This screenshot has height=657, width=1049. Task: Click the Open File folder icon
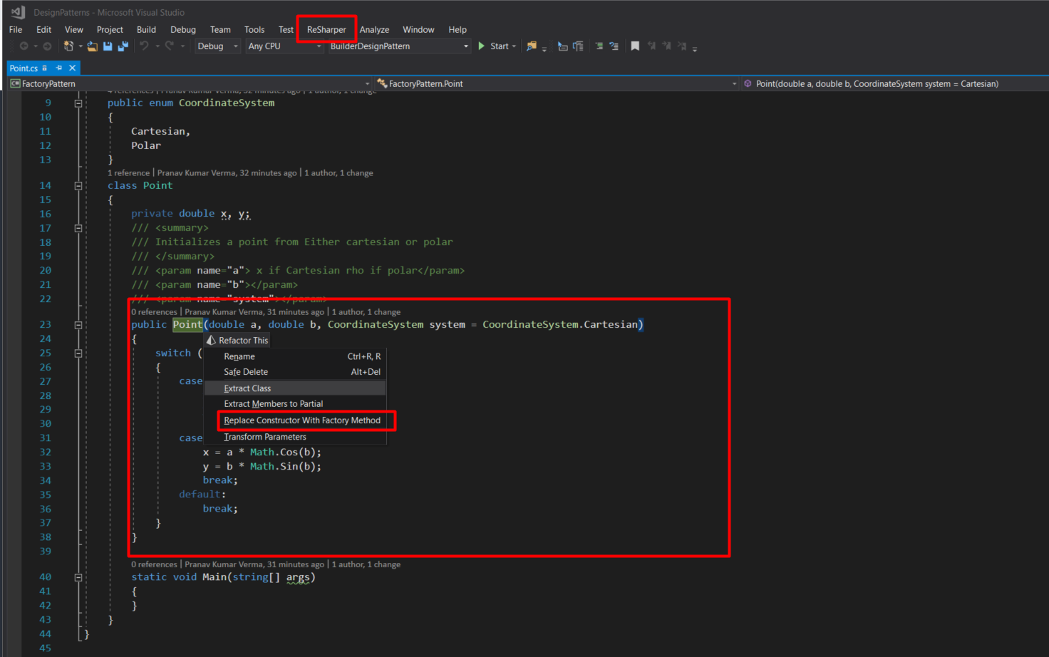pyautogui.click(x=92, y=46)
